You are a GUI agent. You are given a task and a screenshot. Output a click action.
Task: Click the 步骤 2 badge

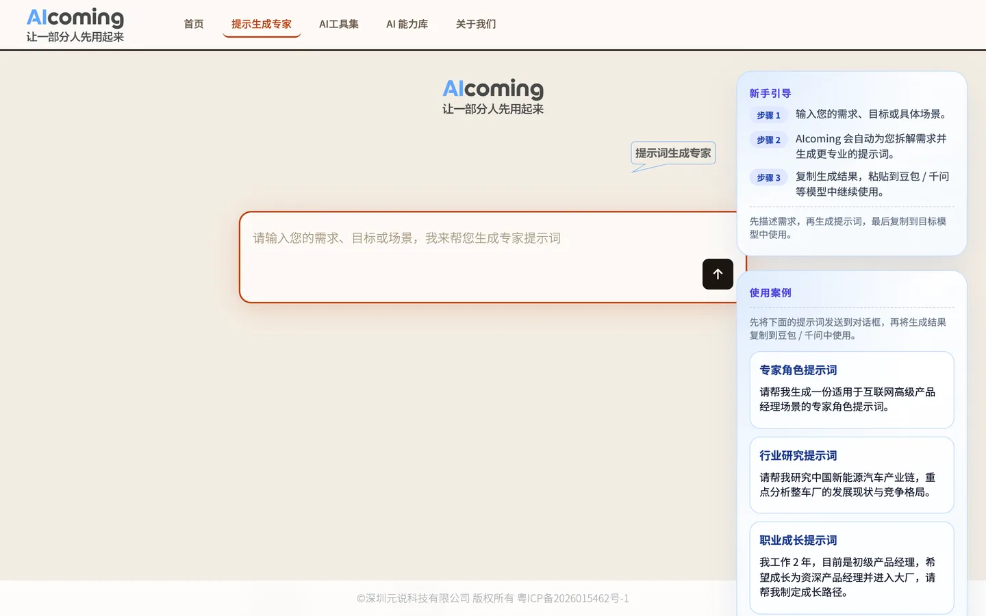pos(768,140)
